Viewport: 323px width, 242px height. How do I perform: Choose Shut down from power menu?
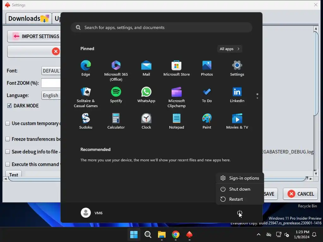click(x=240, y=189)
